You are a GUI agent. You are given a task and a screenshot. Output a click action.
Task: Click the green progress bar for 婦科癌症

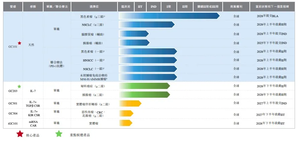coord(145,86)
